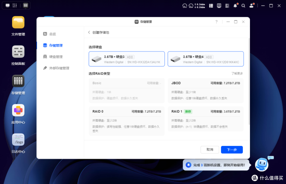
Task: Toggle selection of 硬盘4 disk card
Action: [205, 59]
